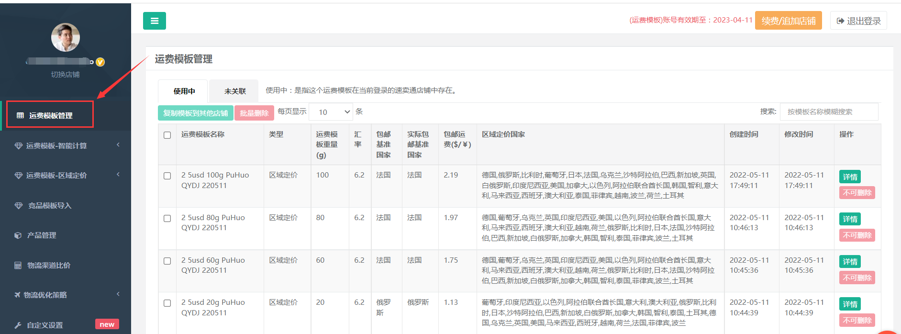This screenshot has width=901, height=334.
Task: Toggle the sidebar with the green hamburger button
Action: point(154,21)
